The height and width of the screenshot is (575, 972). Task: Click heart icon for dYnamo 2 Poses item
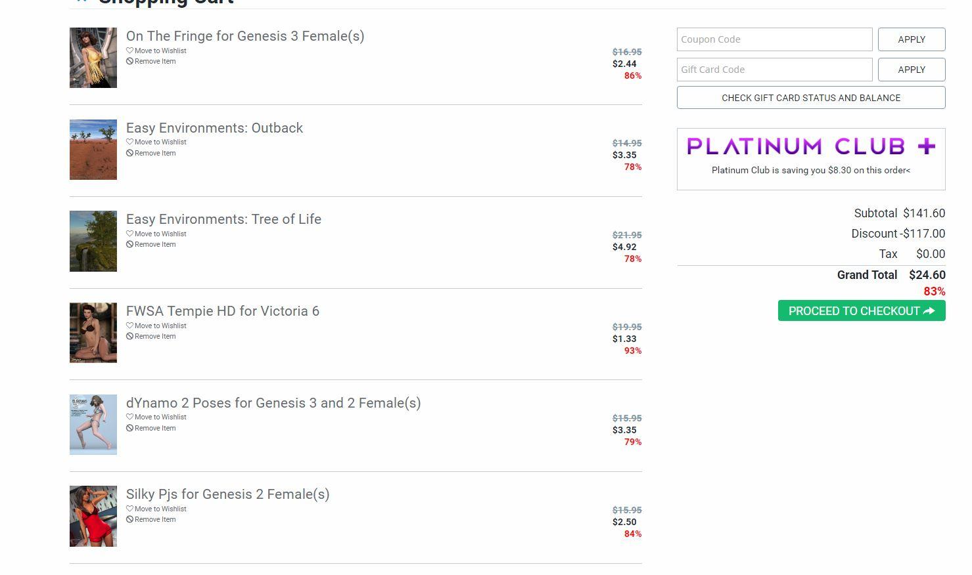click(129, 417)
